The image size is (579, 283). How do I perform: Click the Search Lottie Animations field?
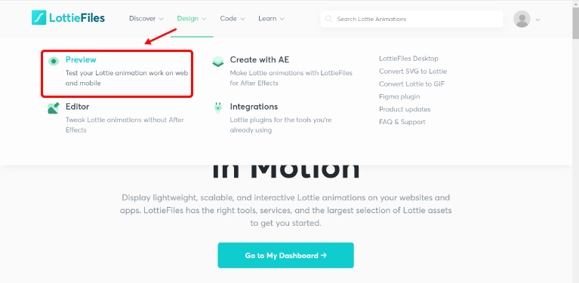point(411,19)
